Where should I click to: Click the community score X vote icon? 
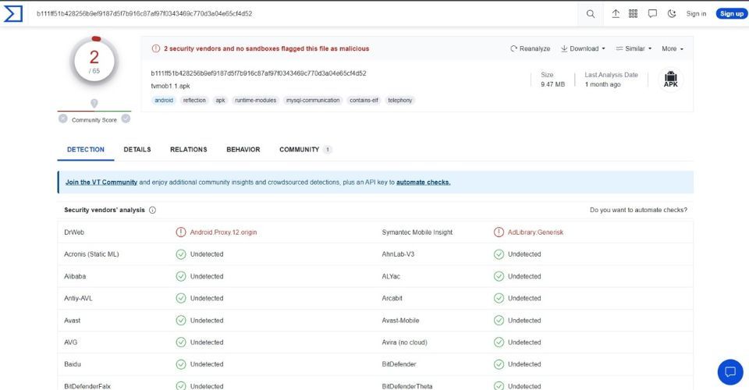coord(63,119)
